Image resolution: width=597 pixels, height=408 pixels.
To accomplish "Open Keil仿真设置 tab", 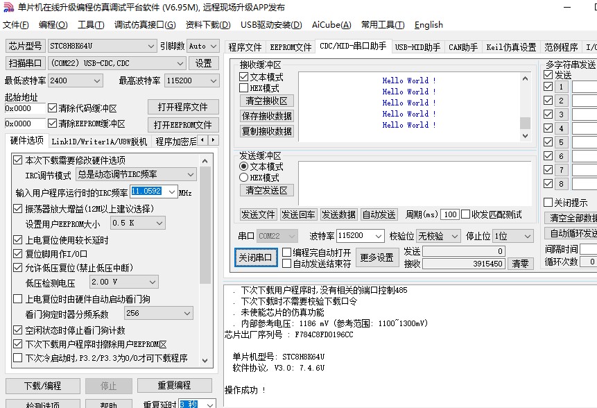I will pyautogui.click(x=511, y=47).
